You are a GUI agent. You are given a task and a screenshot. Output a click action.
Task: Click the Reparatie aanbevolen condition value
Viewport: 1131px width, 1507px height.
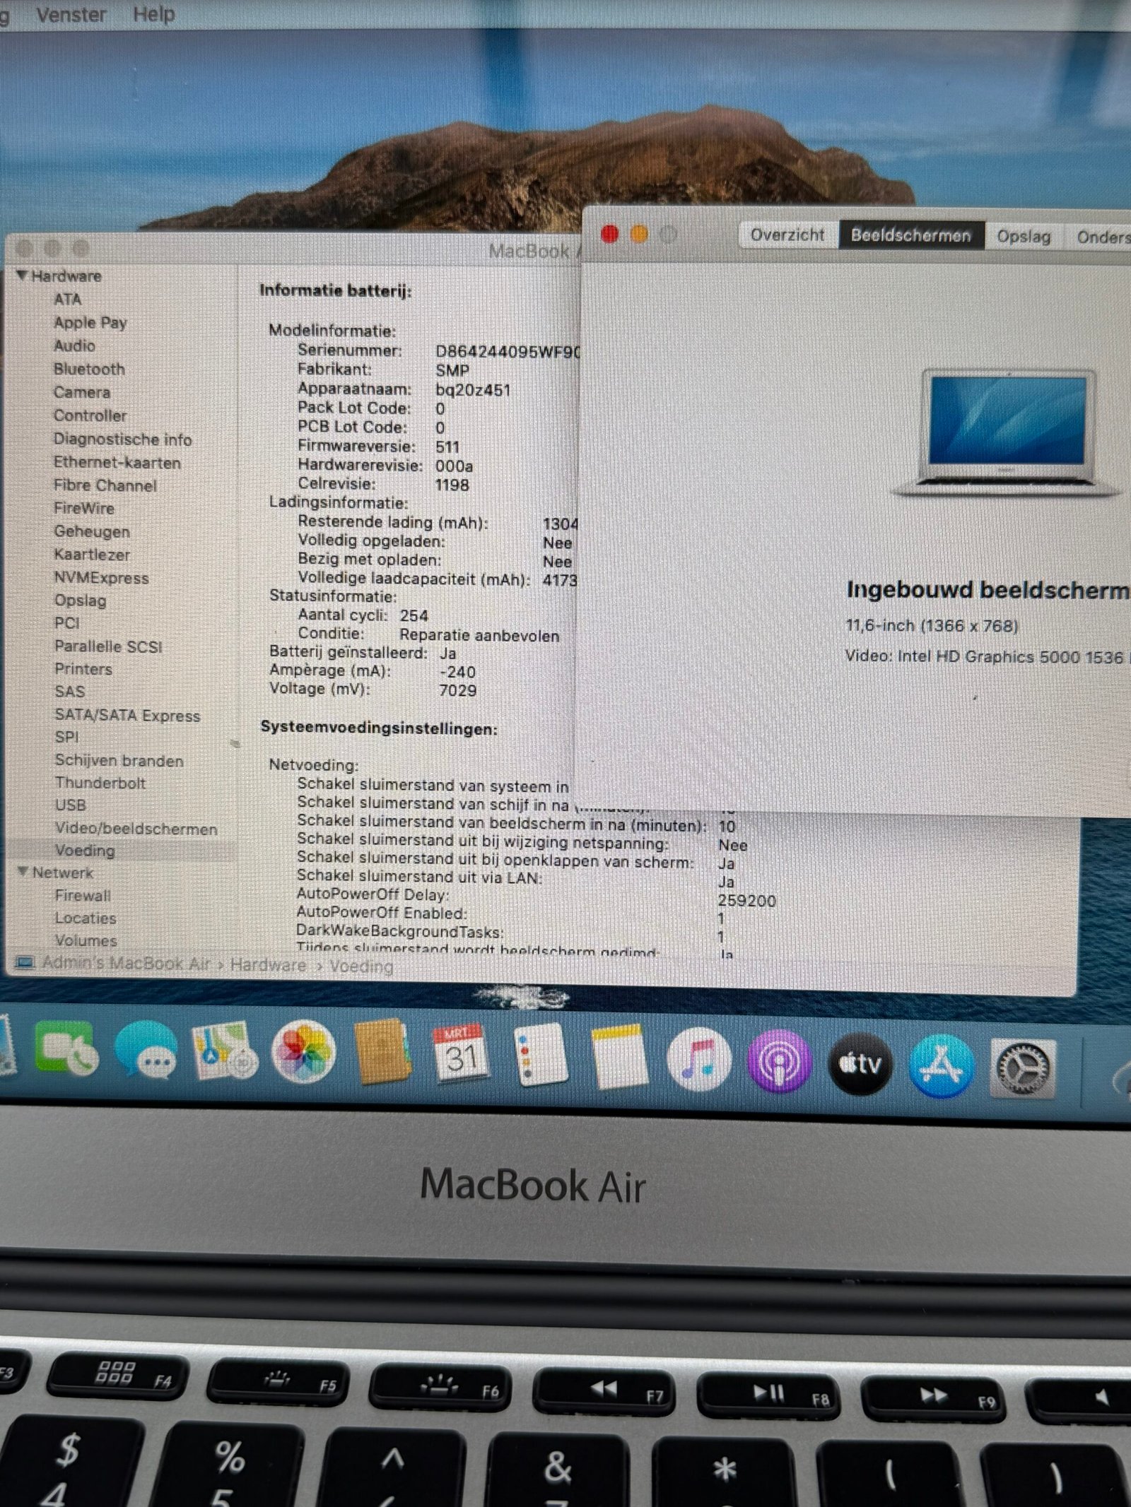tap(479, 635)
